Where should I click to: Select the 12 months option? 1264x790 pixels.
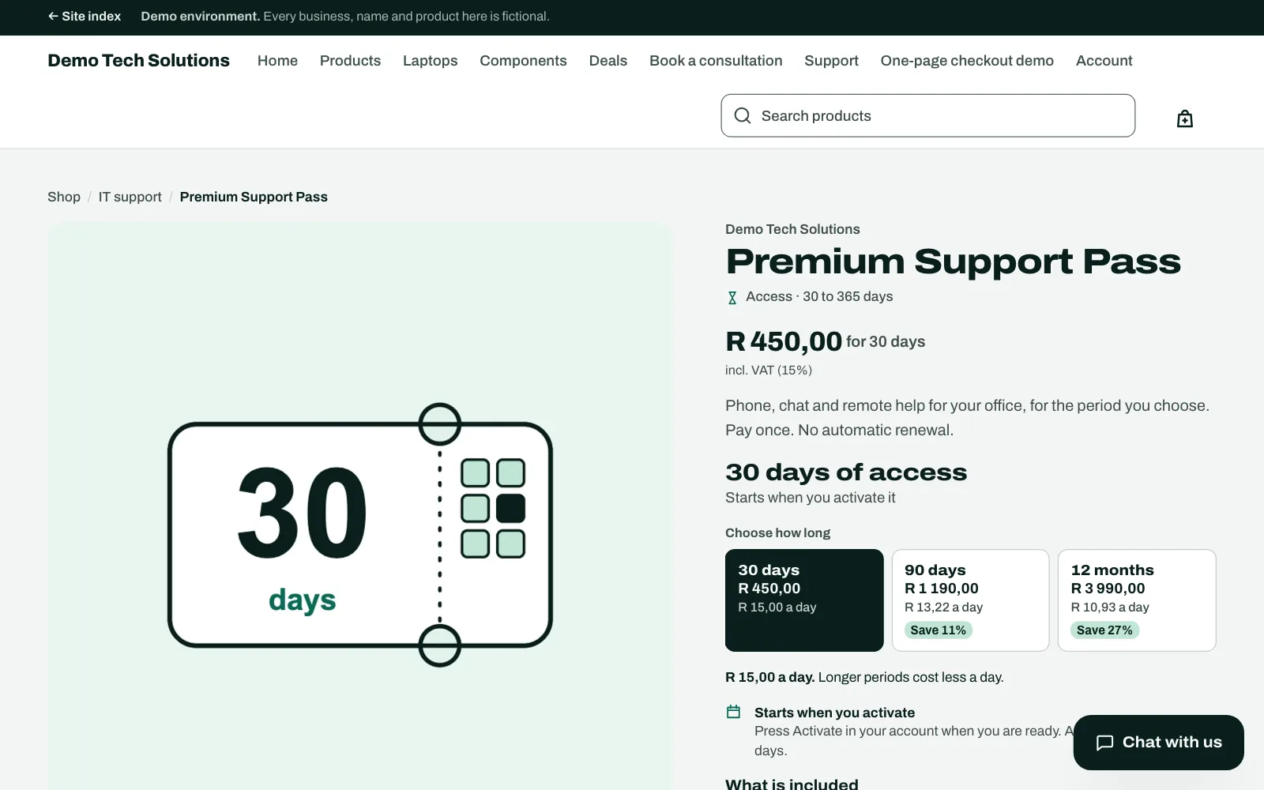tap(1137, 600)
